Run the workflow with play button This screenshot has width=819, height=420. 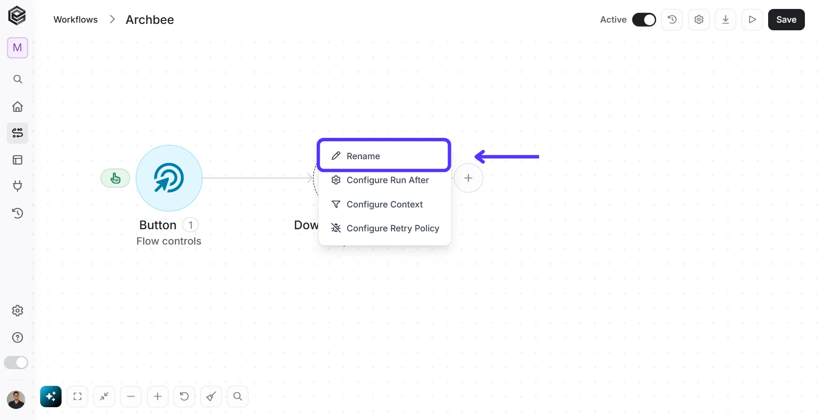pyautogui.click(x=752, y=20)
